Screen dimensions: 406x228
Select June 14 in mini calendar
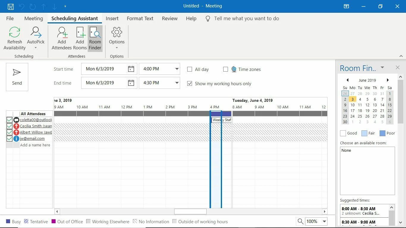pos(382,105)
